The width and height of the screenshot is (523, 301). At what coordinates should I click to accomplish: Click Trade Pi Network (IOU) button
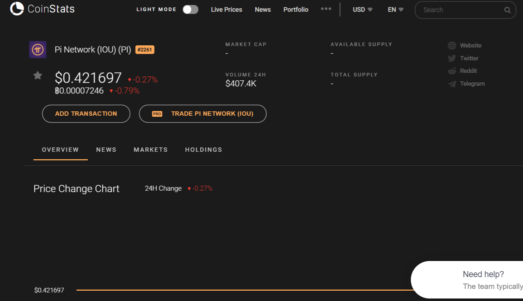[x=203, y=114]
